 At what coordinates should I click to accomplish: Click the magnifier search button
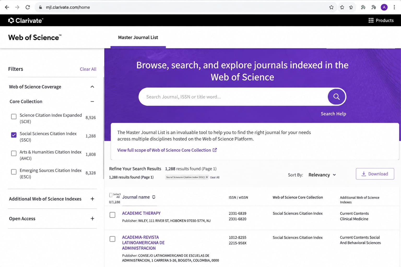pos(337,97)
